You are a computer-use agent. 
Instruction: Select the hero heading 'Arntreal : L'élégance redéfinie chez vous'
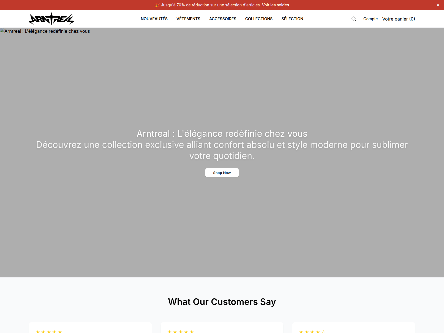222,133
